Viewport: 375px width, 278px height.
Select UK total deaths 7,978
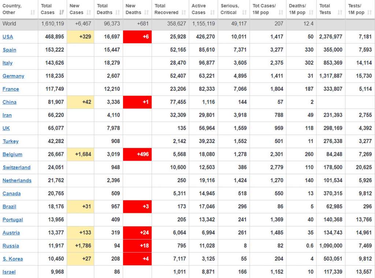tap(114, 128)
